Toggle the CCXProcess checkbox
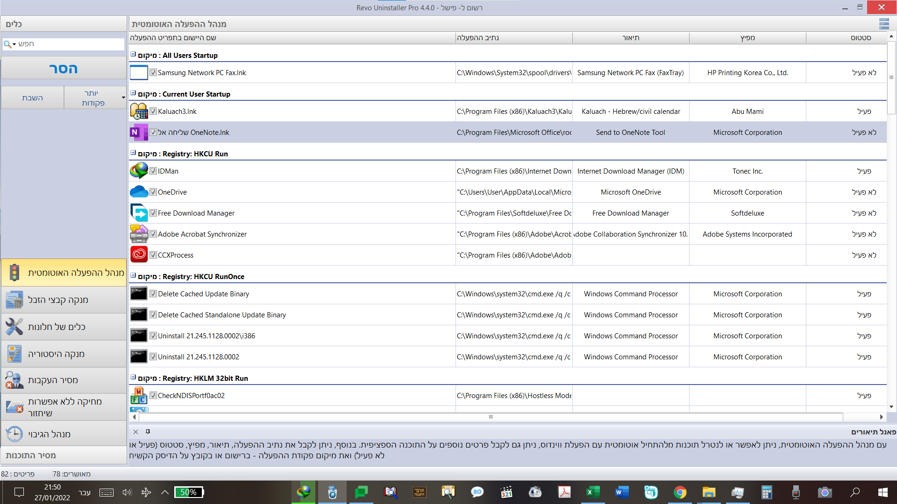 [x=153, y=255]
